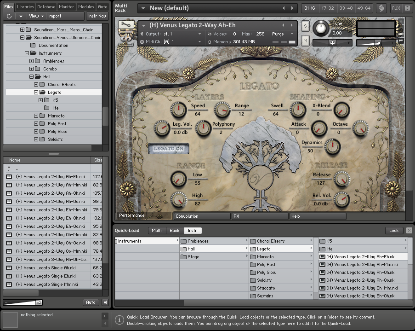Mute the Venus Legato instrument
Image resolution: width=415 pixels, height=331 pixels.
point(305,41)
